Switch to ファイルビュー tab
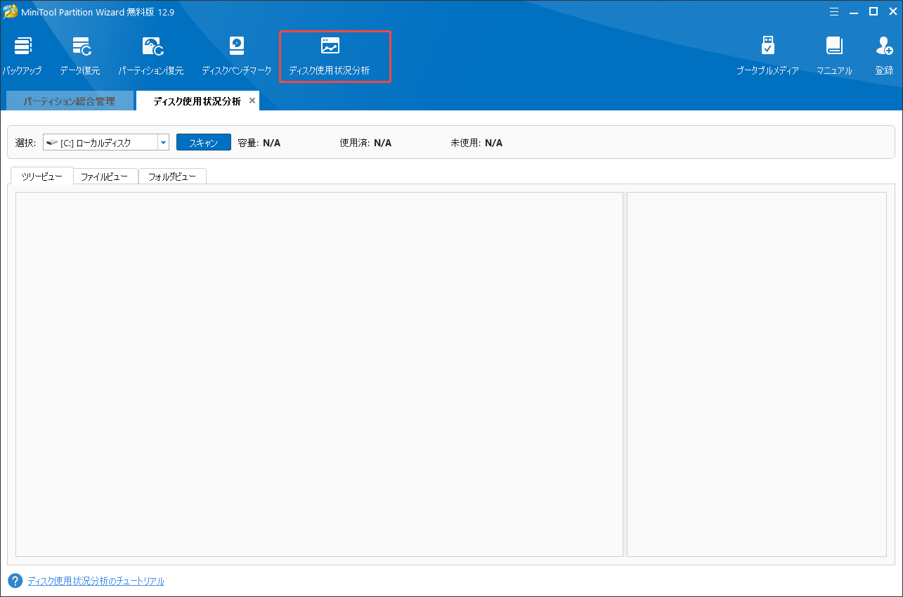Screen dimensions: 903x597 [x=104, y=176]
